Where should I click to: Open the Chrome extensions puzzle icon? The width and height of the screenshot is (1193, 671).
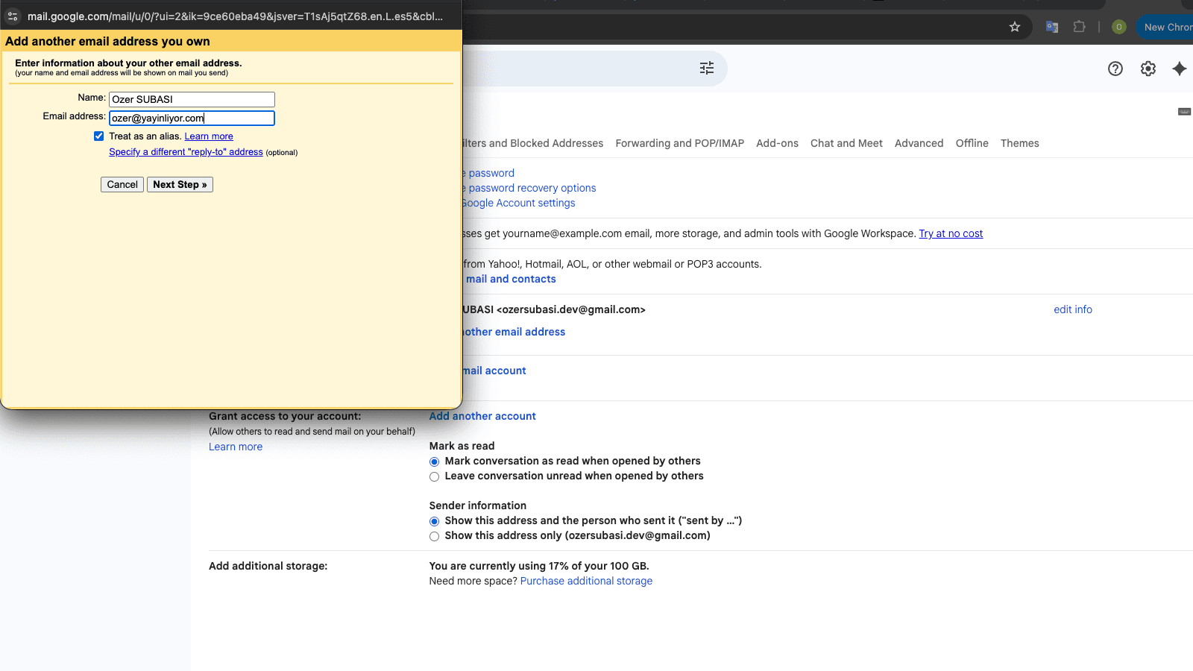tap(1079, 27)
